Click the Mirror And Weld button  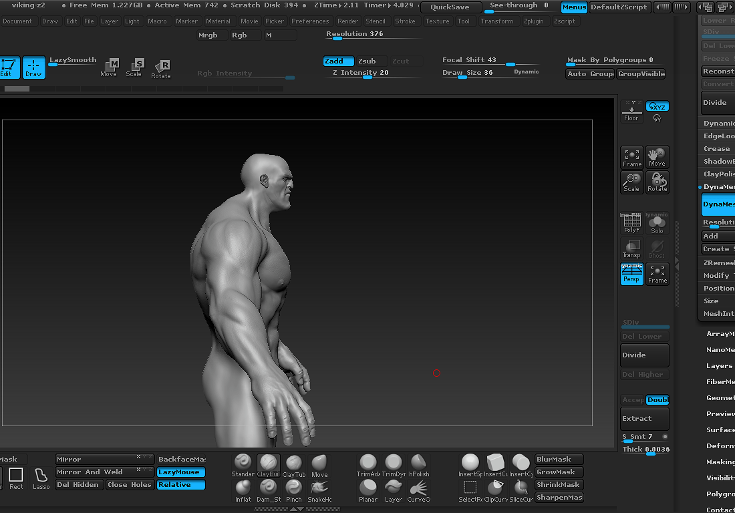pos(104,472)
